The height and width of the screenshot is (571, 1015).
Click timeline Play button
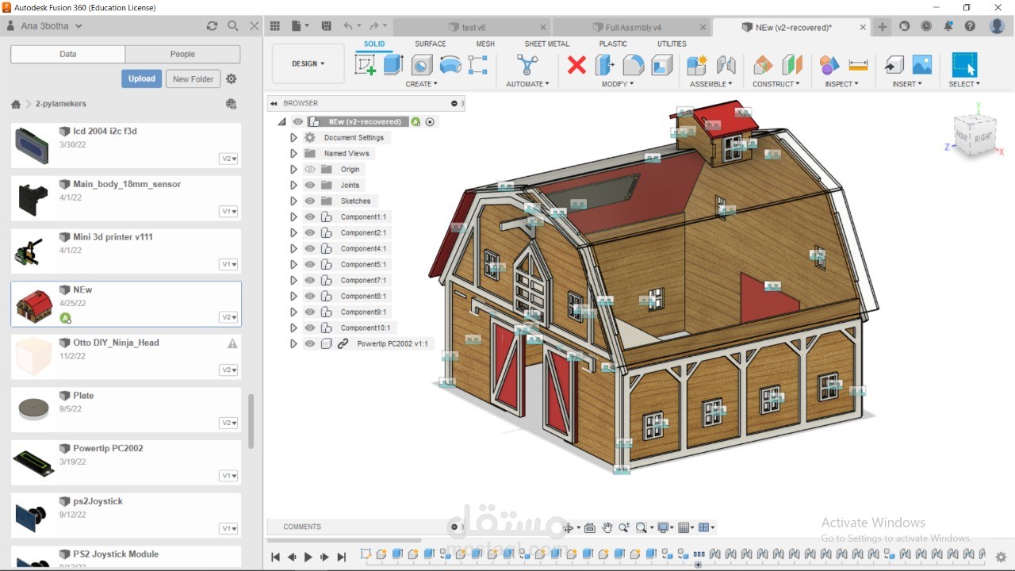pyautogui.click(x=308, y=558)
